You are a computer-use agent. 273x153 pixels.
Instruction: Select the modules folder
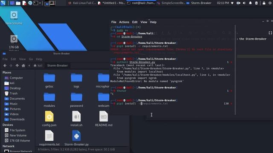coord(49,100)
